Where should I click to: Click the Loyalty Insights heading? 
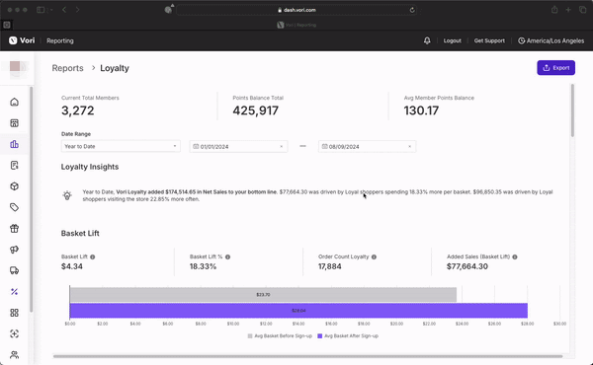pyautogui.click(x=90, y=167)
